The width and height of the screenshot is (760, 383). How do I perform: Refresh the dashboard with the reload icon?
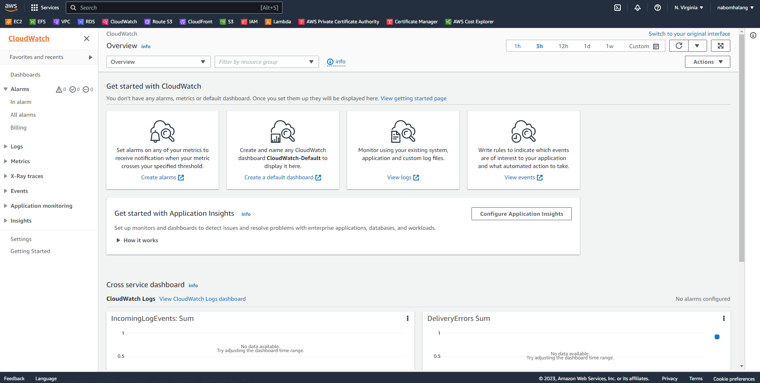coord(679,46)
